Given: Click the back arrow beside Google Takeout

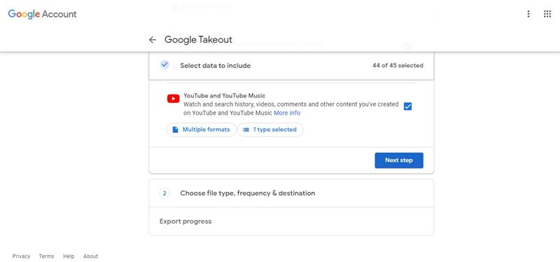Looking at the screenshot, I should coord(153,40).
